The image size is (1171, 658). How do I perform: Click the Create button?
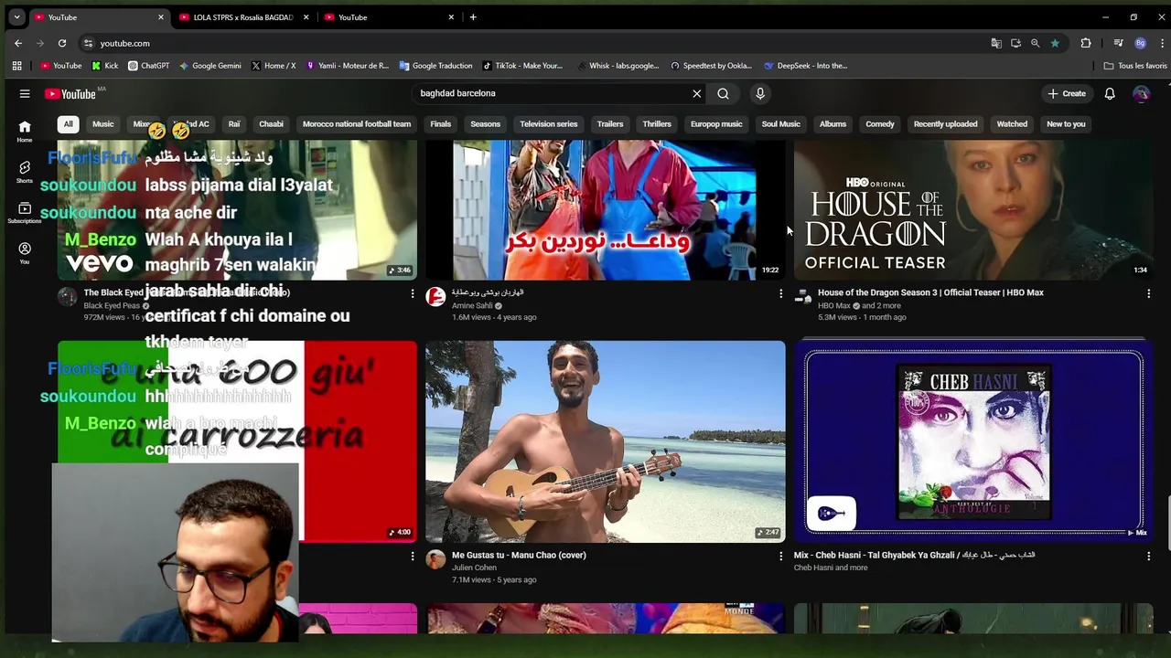(1067, 93)
